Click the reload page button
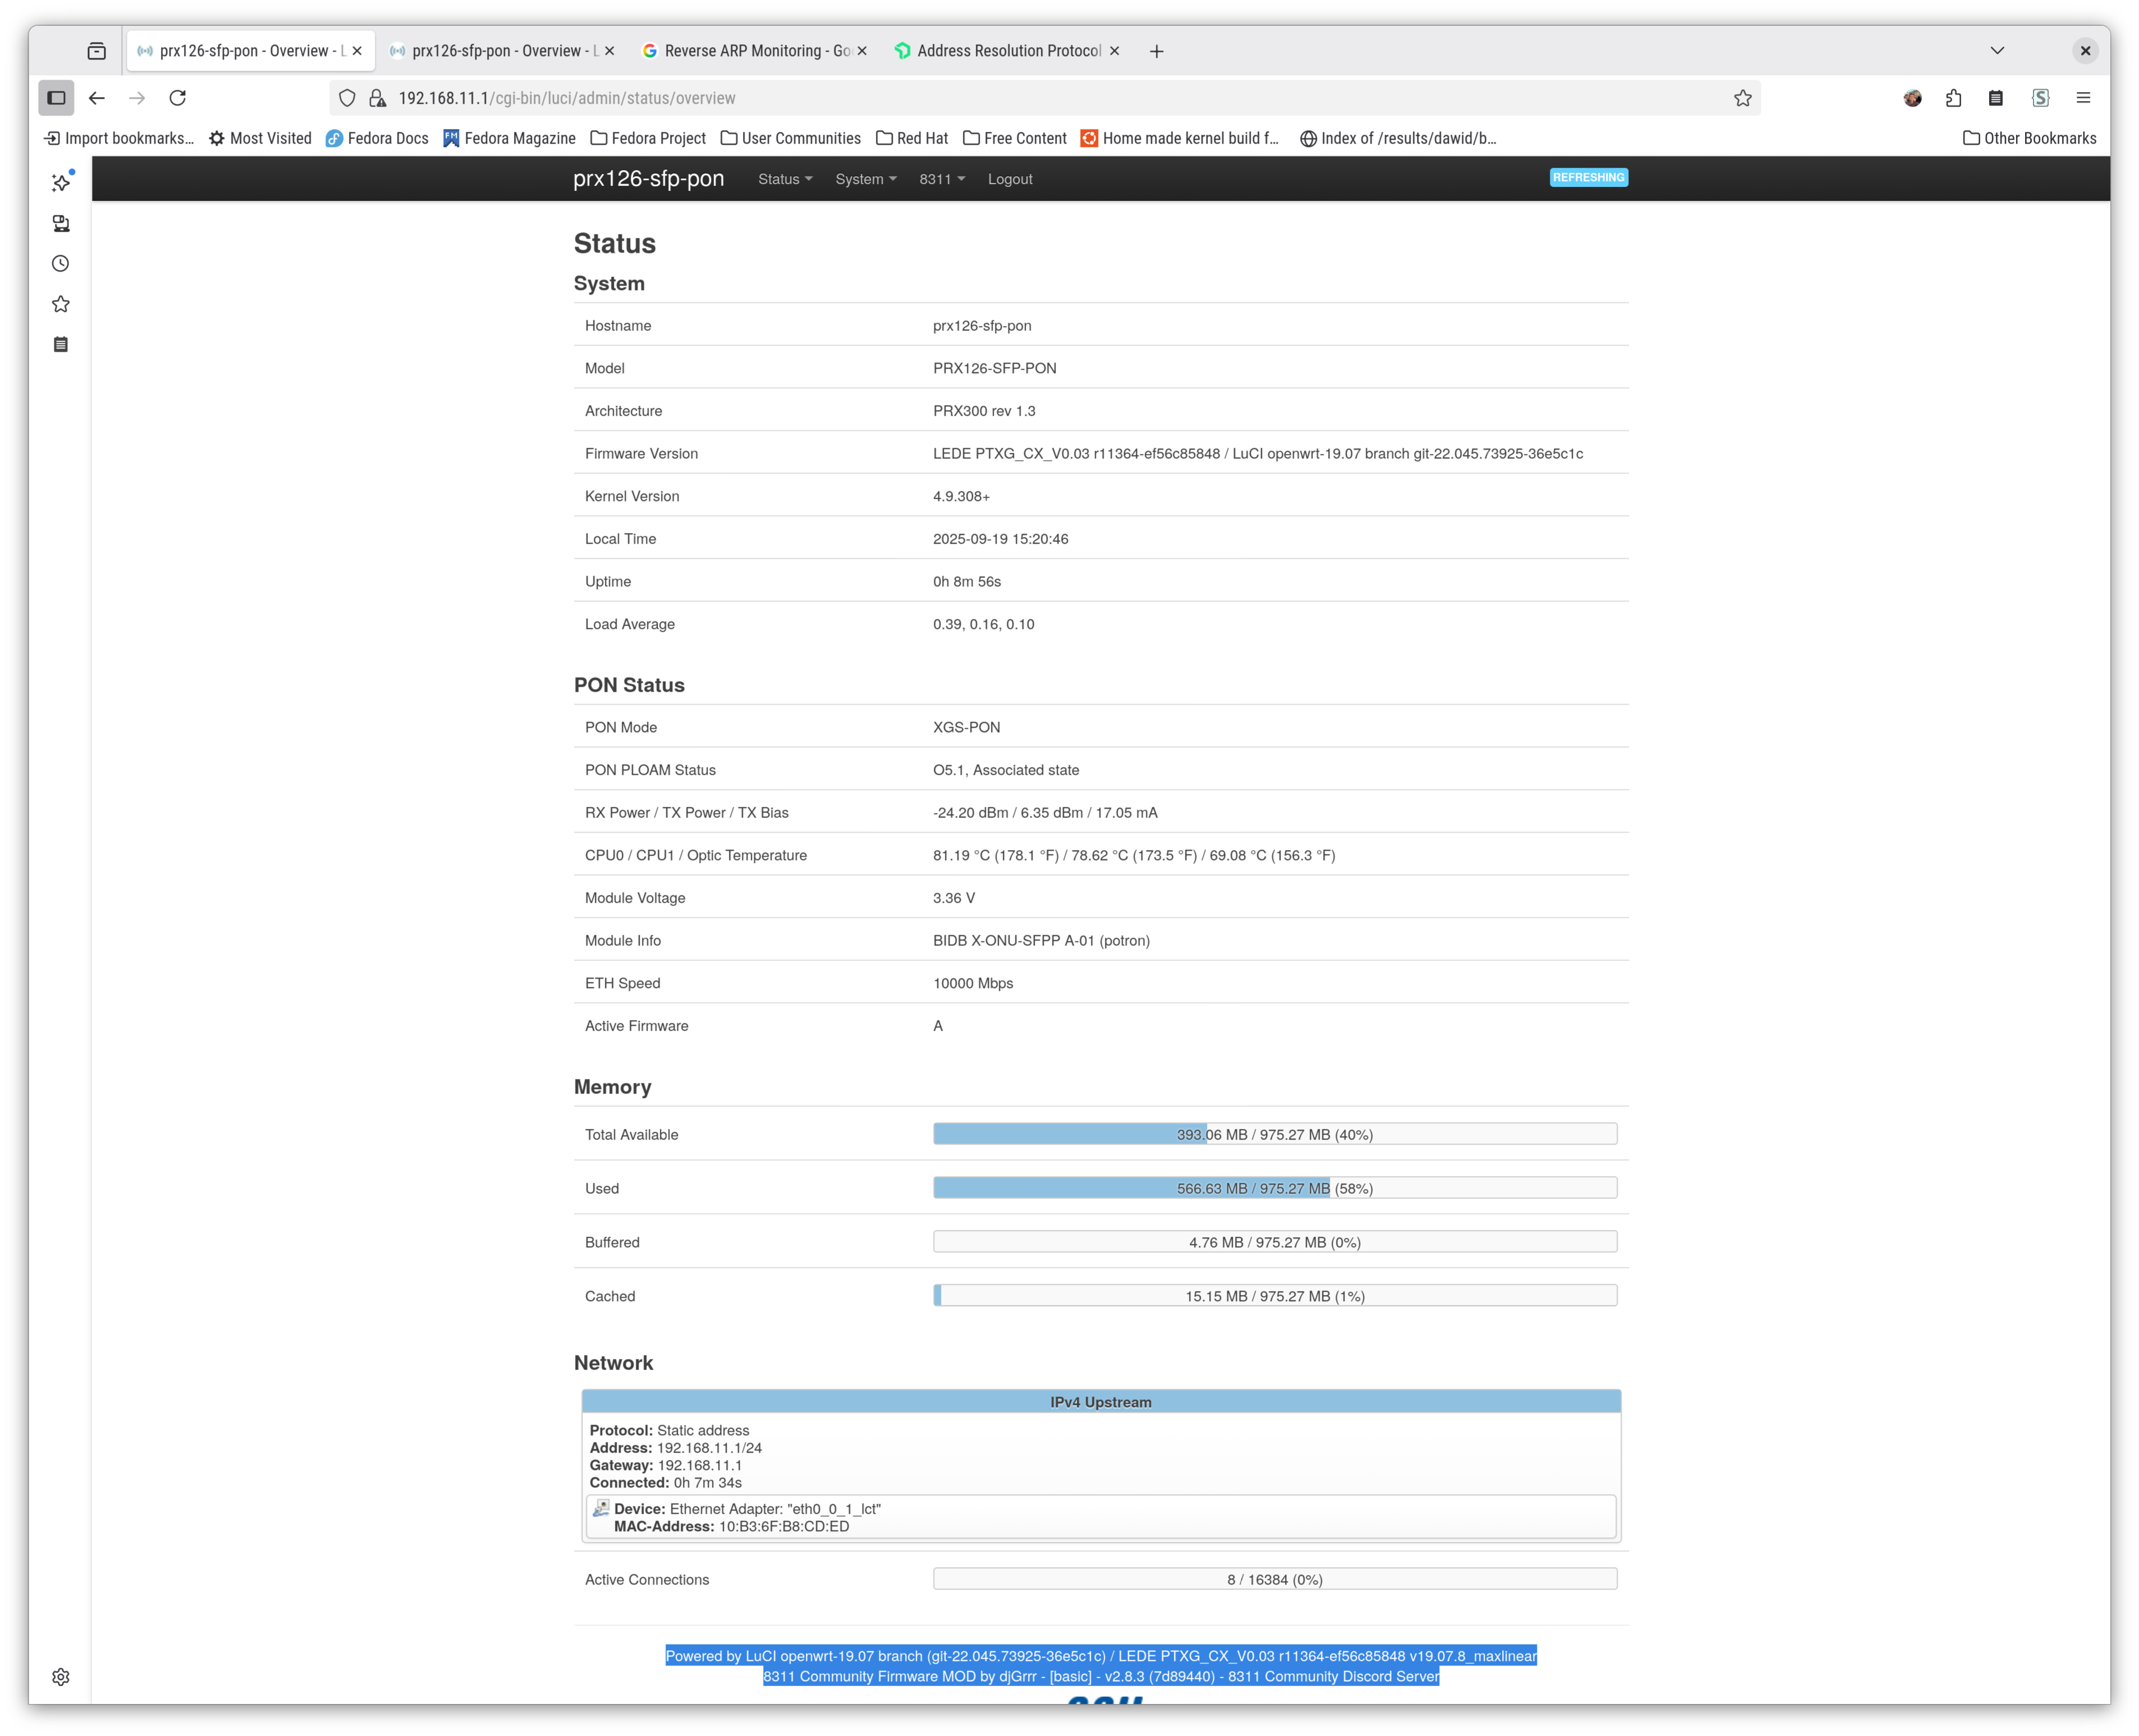Image resolution: width=2139 pixels, height=1736 pixels. pyautogui.click(x=178, y=98)
